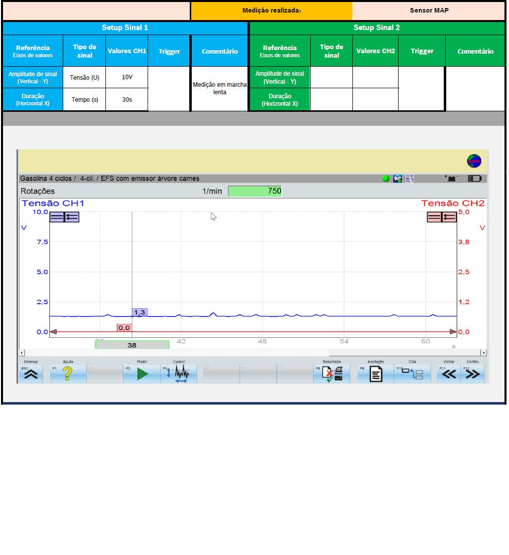Toggle CH2 red channel settings box

(442, 217)
